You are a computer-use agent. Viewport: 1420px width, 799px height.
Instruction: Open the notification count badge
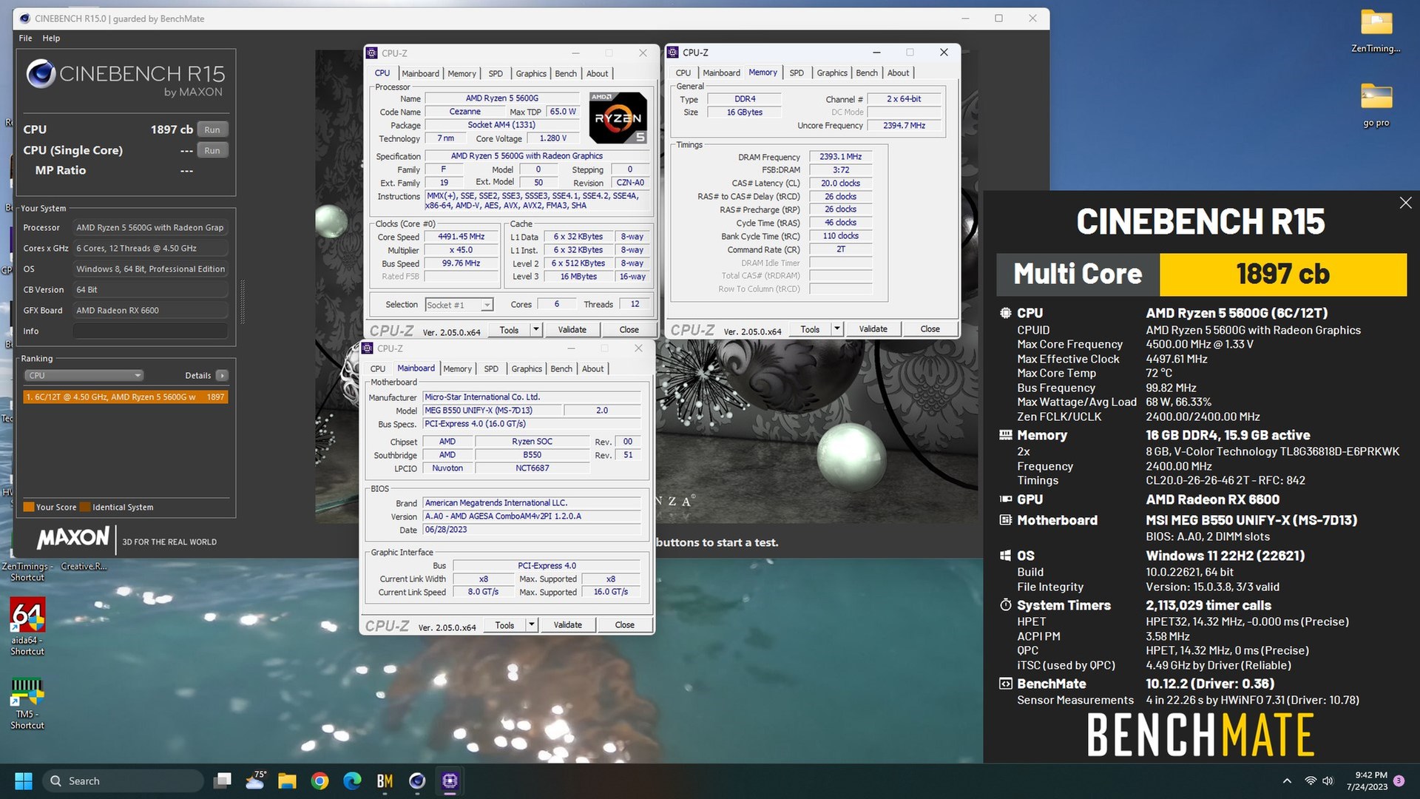1399,781
